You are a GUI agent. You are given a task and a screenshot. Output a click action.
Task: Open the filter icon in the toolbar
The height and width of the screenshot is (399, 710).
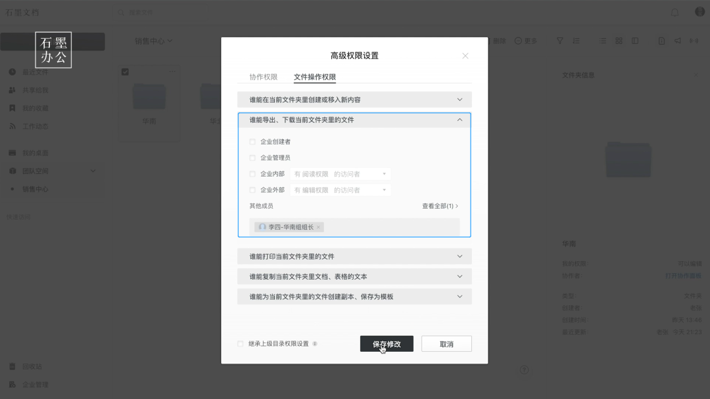pyautogui.click(x=559, y=41)
